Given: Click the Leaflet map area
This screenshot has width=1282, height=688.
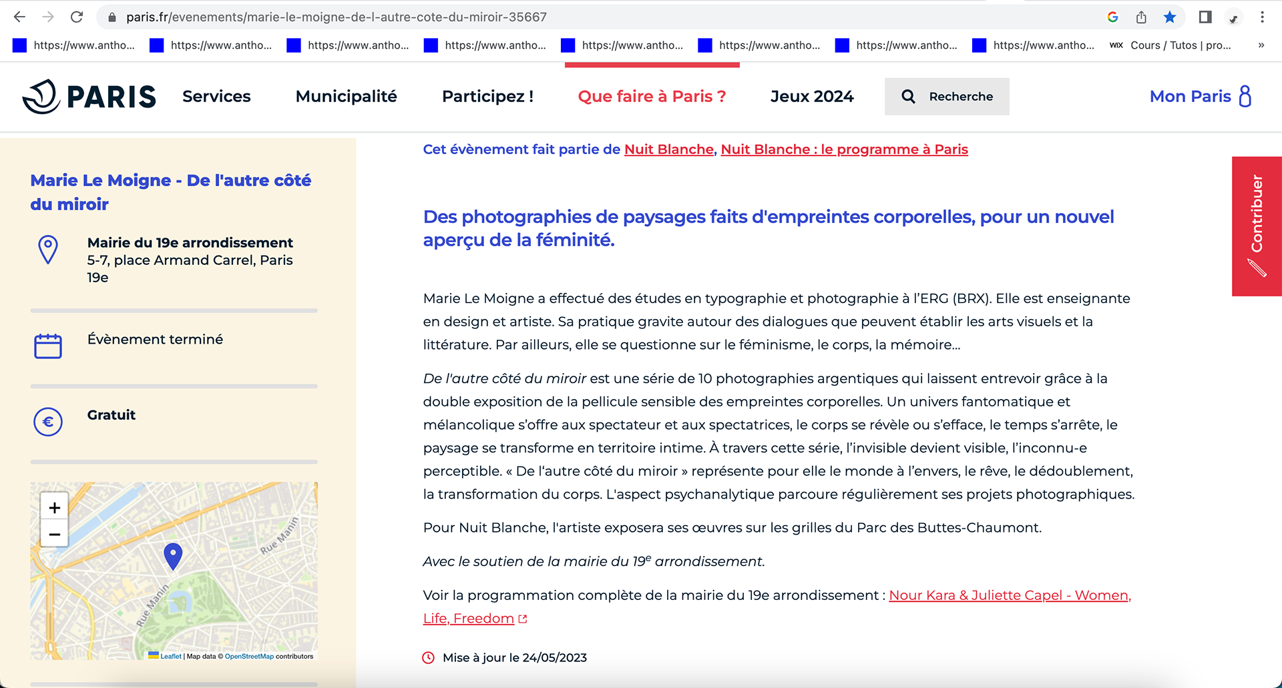Looking at the screenshot, I should 174,571.
